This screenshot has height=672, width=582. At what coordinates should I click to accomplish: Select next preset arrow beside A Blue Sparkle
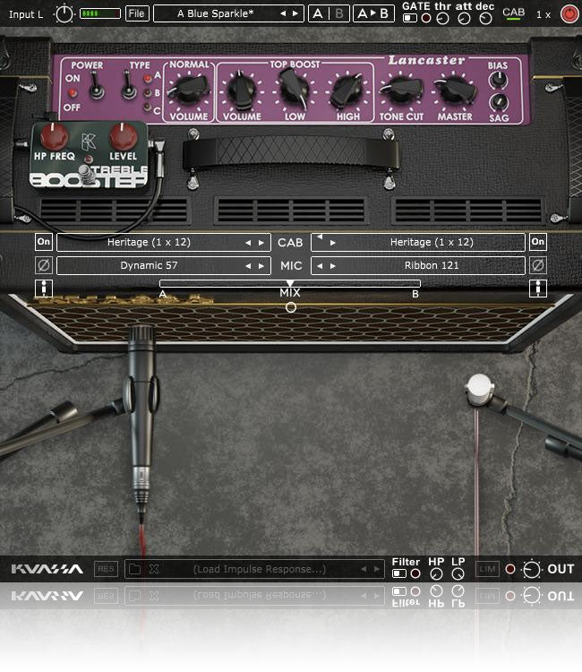(x=295, y=13)
